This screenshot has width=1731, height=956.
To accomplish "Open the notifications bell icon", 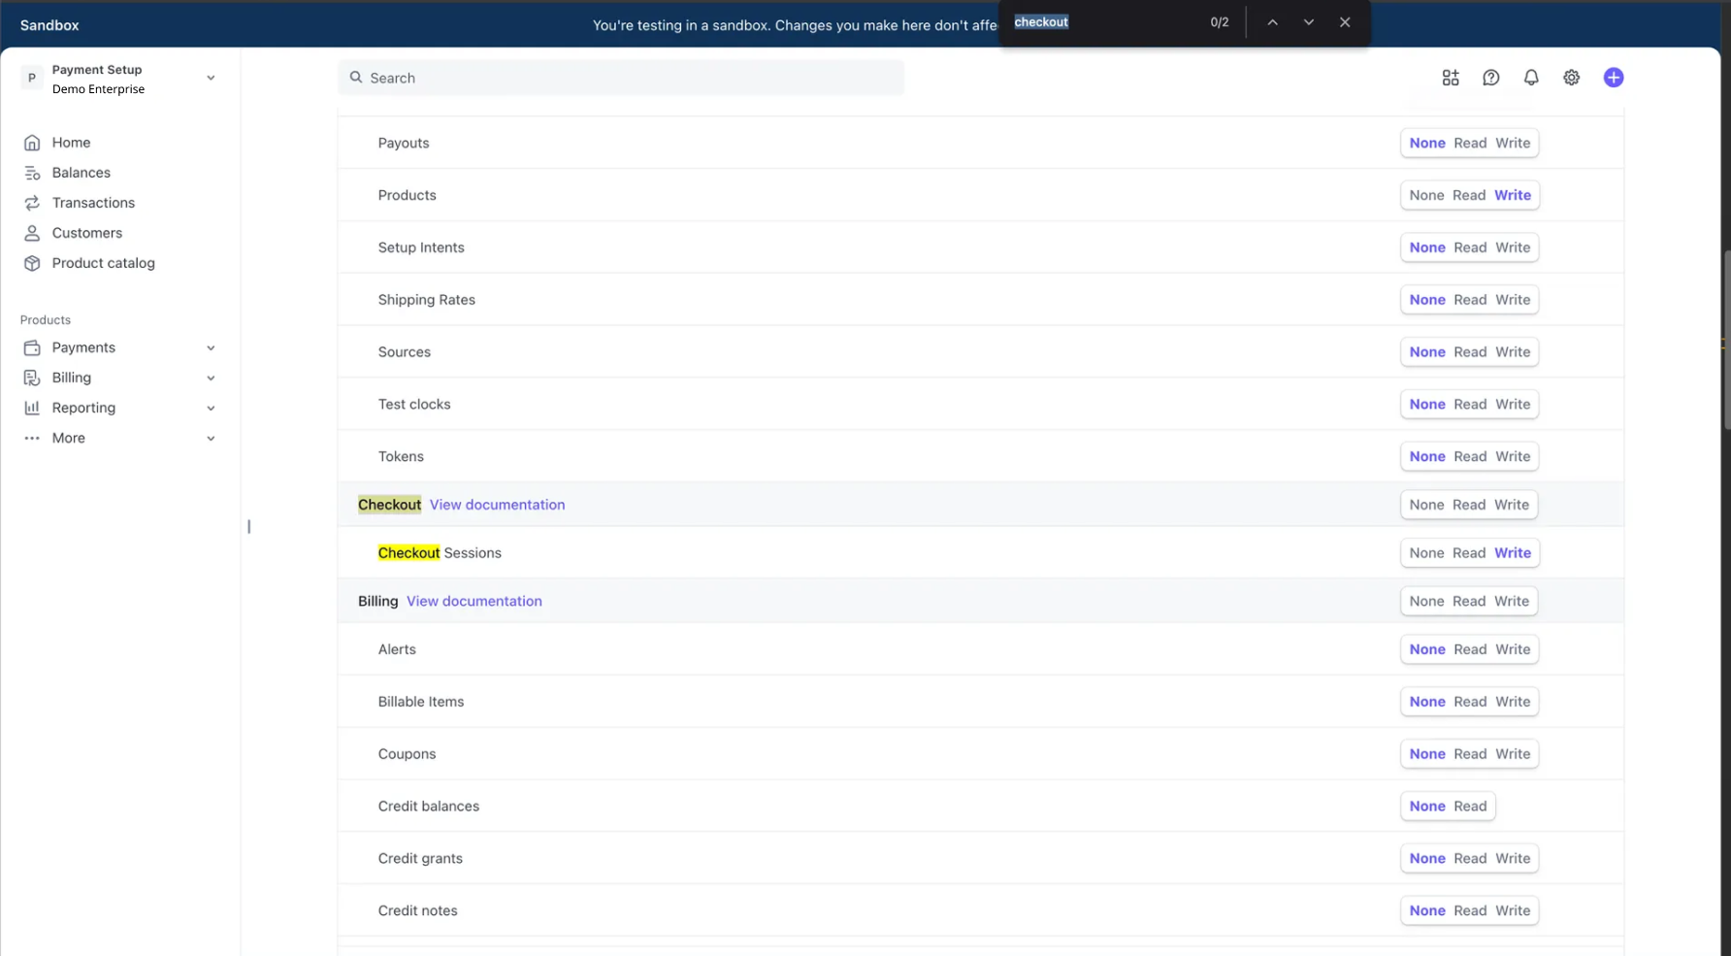I will coord(1531,77).
